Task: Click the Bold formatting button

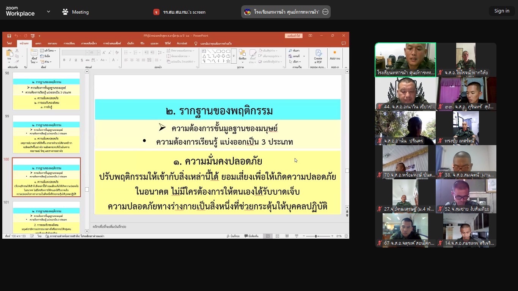Action: (x=64, y=60)
